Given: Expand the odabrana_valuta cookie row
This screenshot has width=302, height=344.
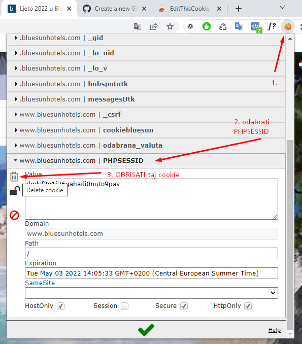Looking at the screenshot, I should tap(146, 146).
